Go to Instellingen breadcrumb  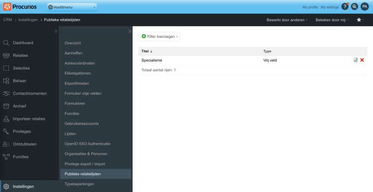click(28, 20)
